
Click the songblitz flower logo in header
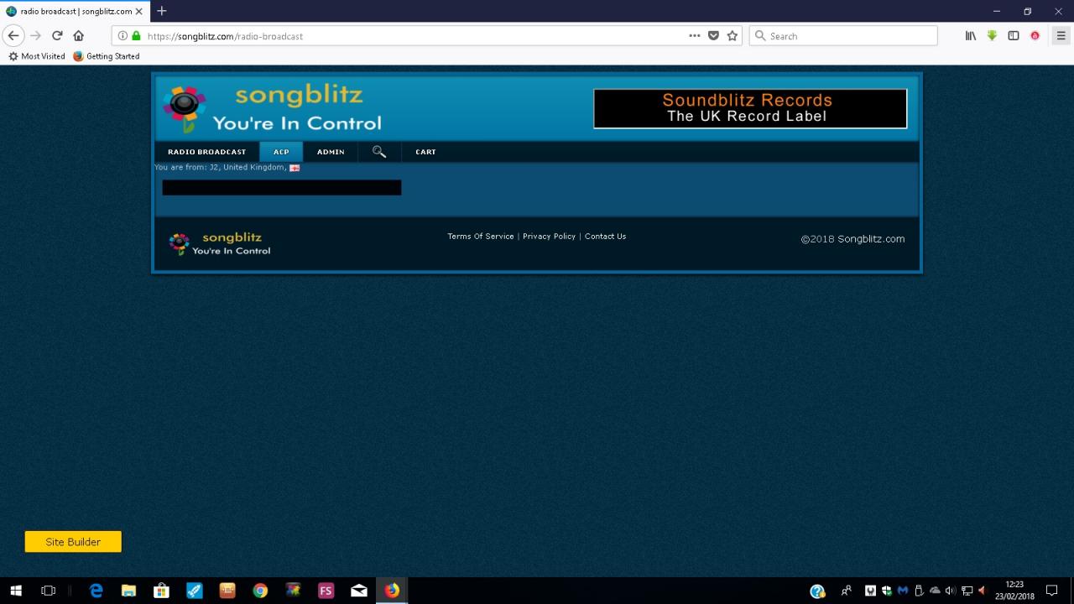[185, 109]
